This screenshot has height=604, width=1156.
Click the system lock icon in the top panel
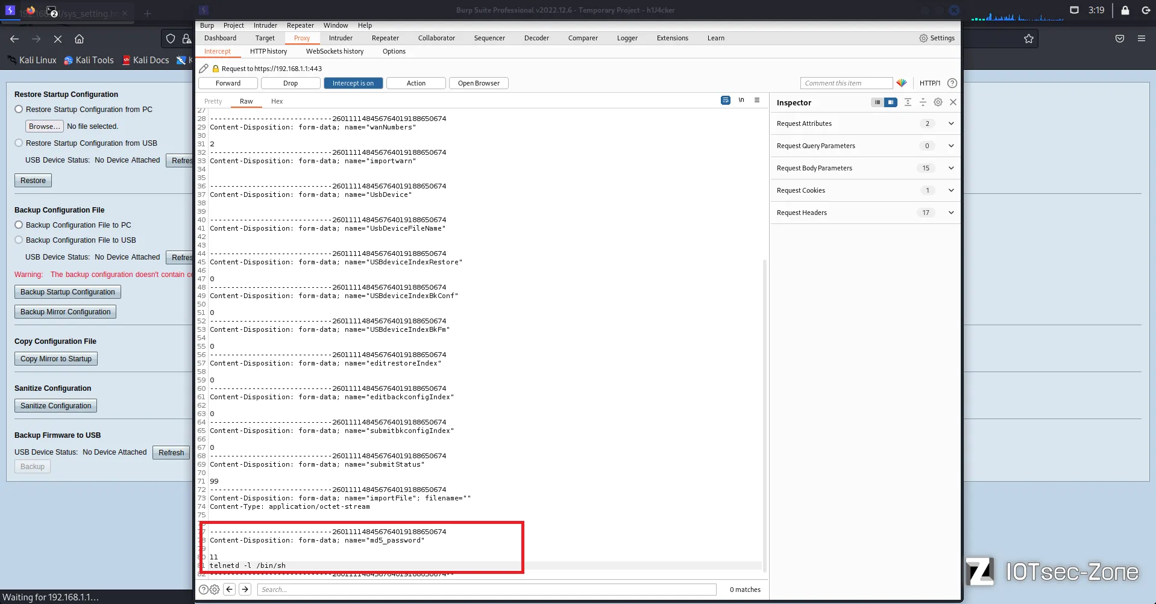(x=1125, y=10)
